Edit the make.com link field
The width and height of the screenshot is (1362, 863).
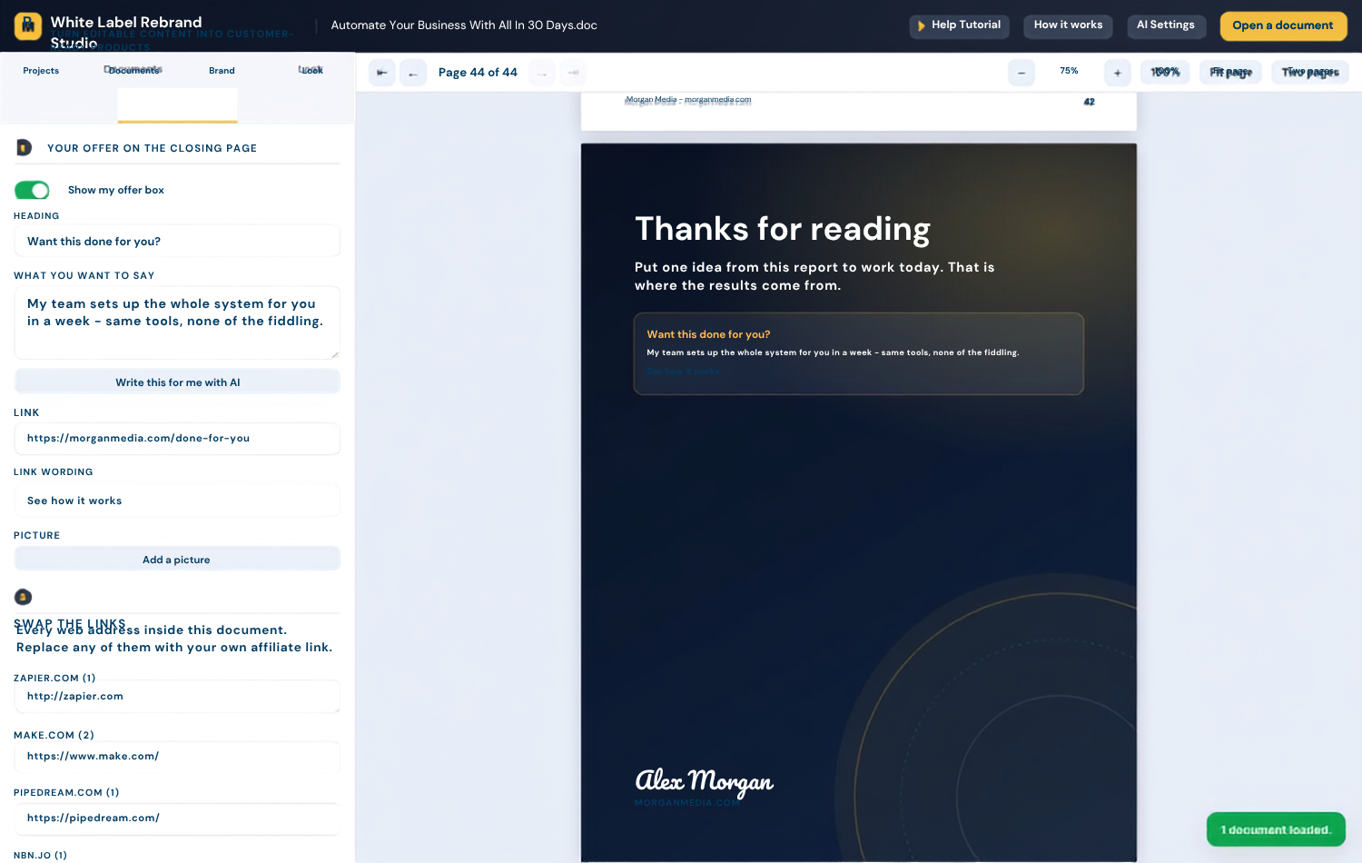coord(178,757)
